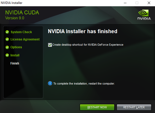155x113 pixels.
Task: Click the System Check green checkmark icon
Action: [x=7, y=32]
